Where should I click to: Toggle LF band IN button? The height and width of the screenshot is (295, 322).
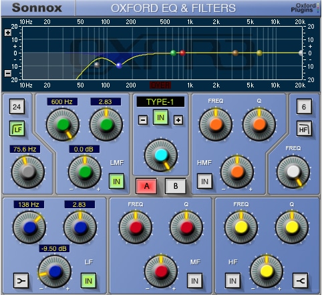(x=88, y=281)
